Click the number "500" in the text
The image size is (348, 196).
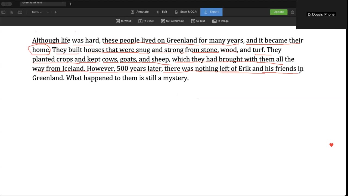122,69
